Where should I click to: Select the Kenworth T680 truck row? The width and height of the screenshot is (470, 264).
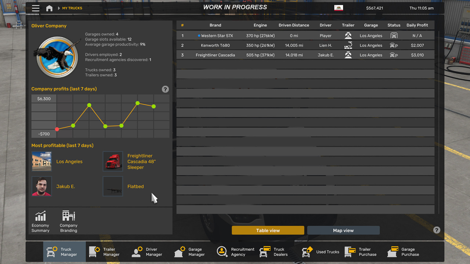(305, 45)
